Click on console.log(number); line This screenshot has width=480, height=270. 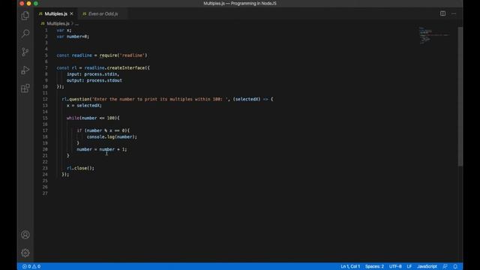coord(112,136)
